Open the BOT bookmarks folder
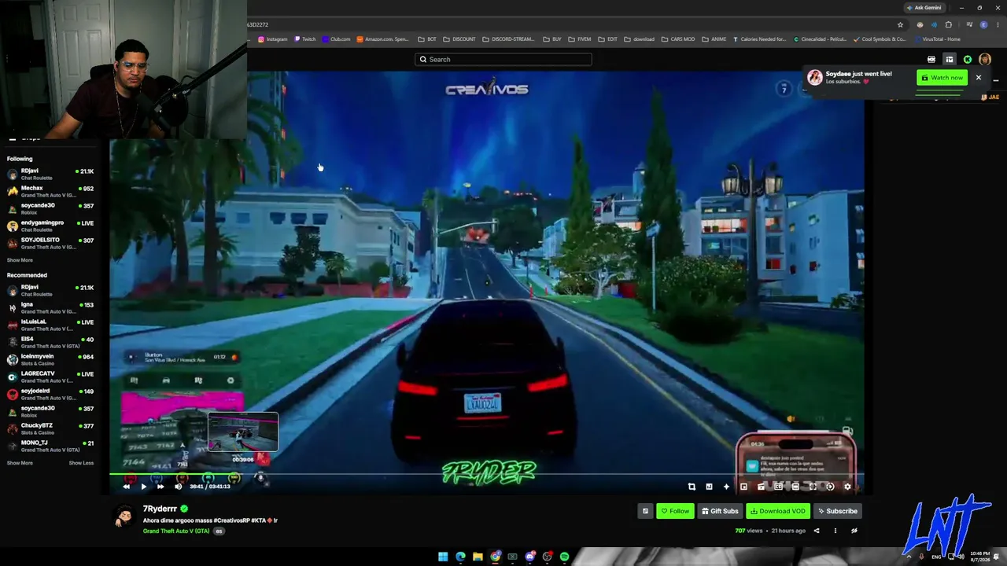This screenshot has height=566, width=1007. click(427, 39)
